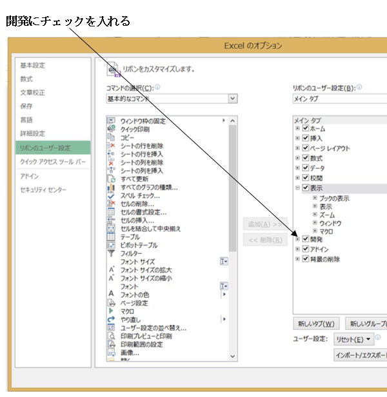The width and height of the screenshot is (387, 397).
Task: Open the 基本設定 category
Action: click(x=32, y=65)
